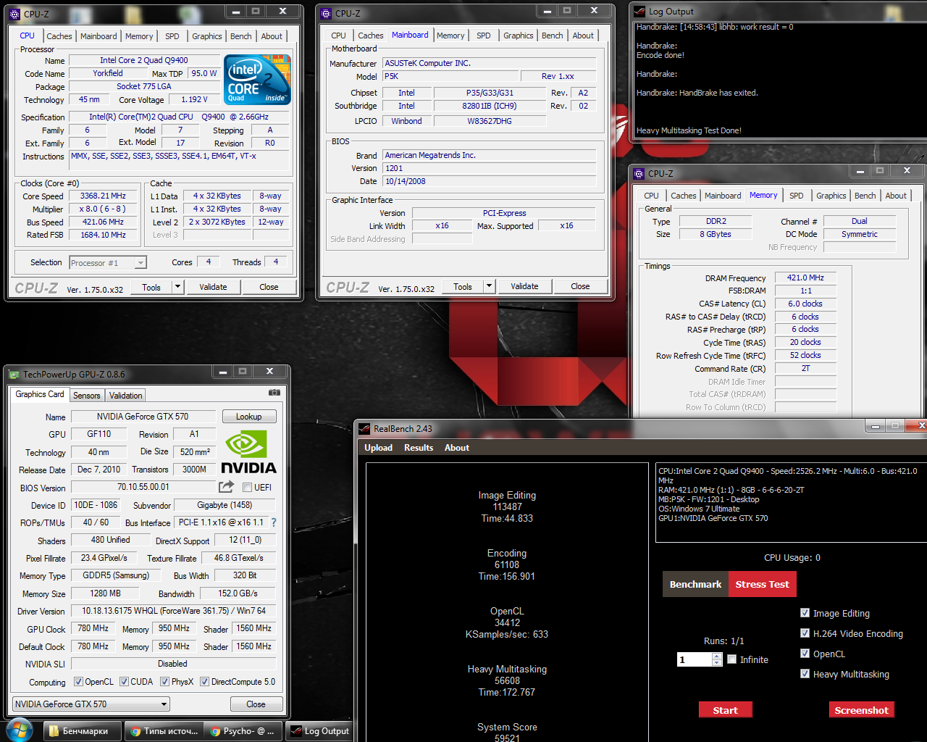Viewport: 927px width, 742px height.
Task: Uncheck Image Editing in RealBench
Action: [x=805, y=612]
